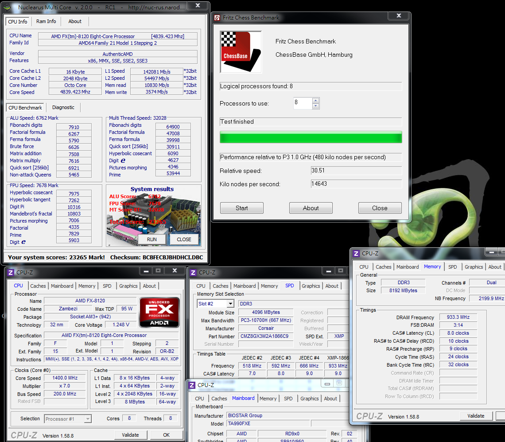Click the Relative speed value 30.51
This screenshot has width=505, height=442.
coord(356,171)
